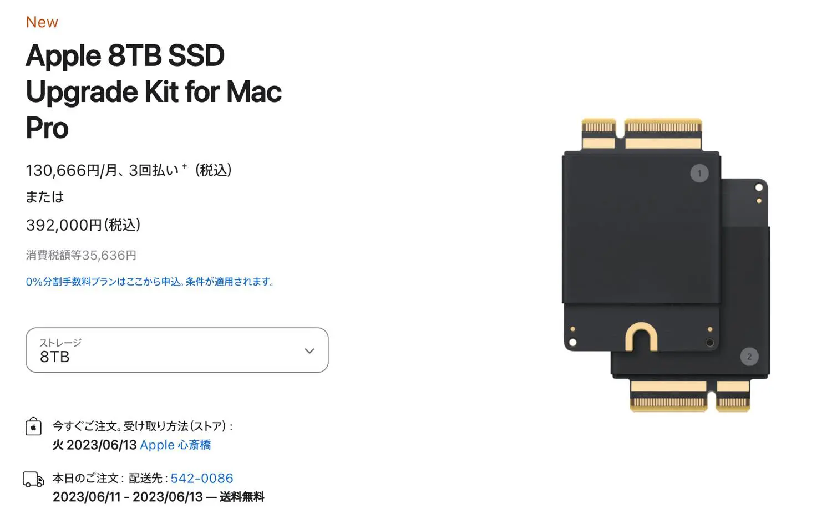Click the New label above product title
Image resolution: width=832 pixels, height=524 pixels.
pyautogui.click(x=42, y=22)
